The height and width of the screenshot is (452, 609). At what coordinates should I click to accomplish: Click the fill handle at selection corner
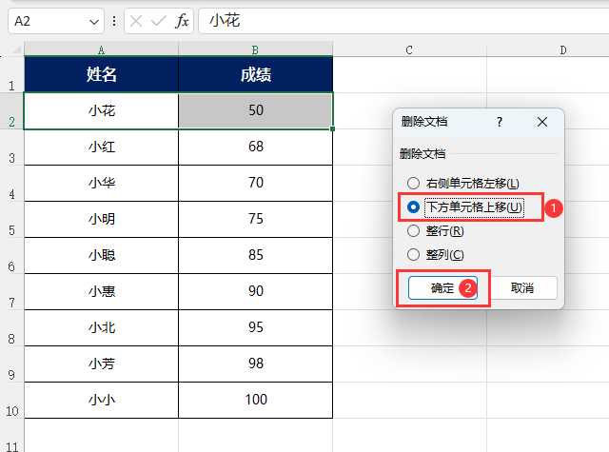click(x=332, y=128)
